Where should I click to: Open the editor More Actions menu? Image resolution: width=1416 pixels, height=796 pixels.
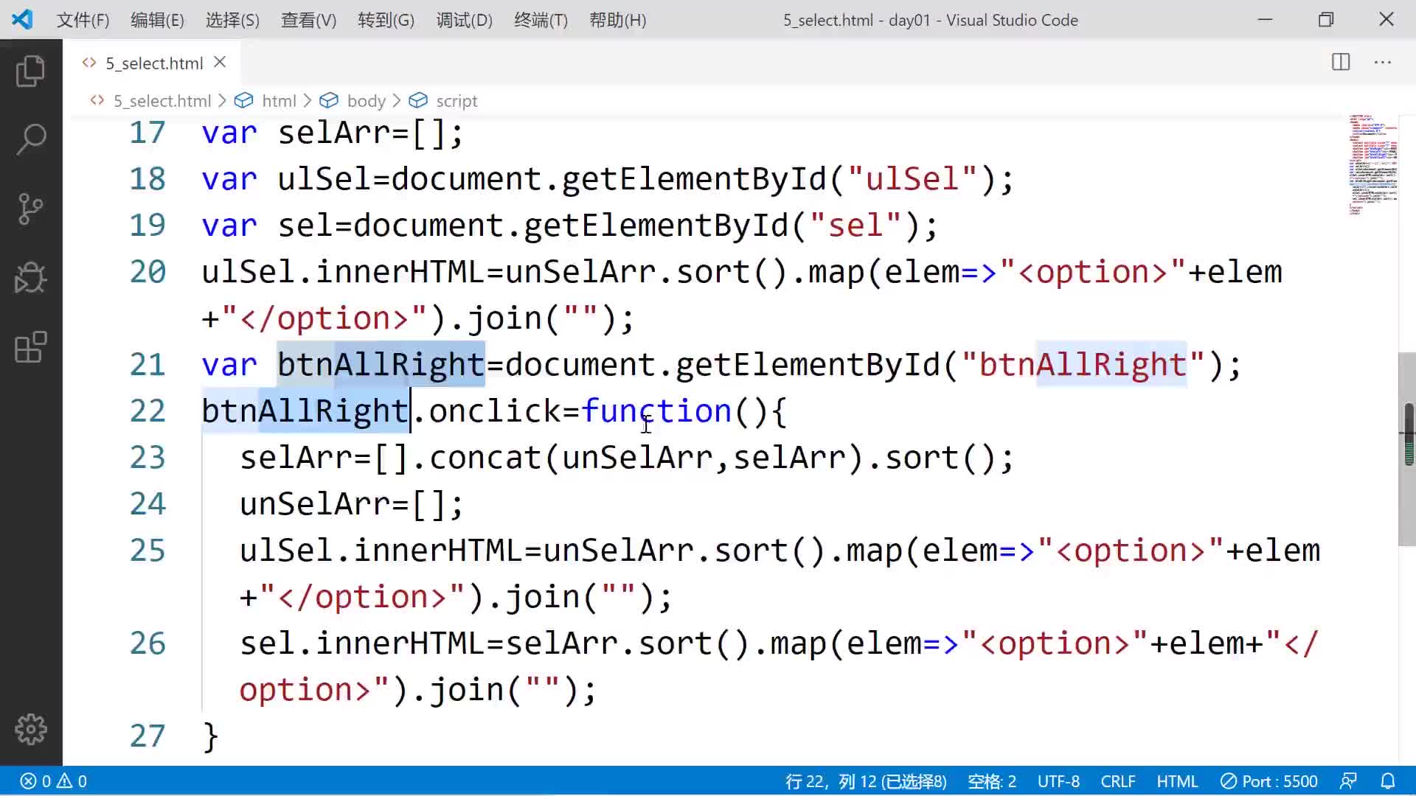tap(1383, 63)
